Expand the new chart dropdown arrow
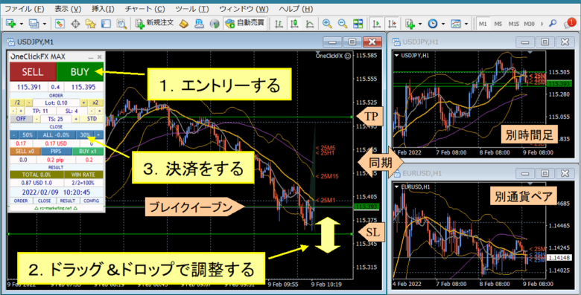The image size is (581, 295). coord(21,24)
